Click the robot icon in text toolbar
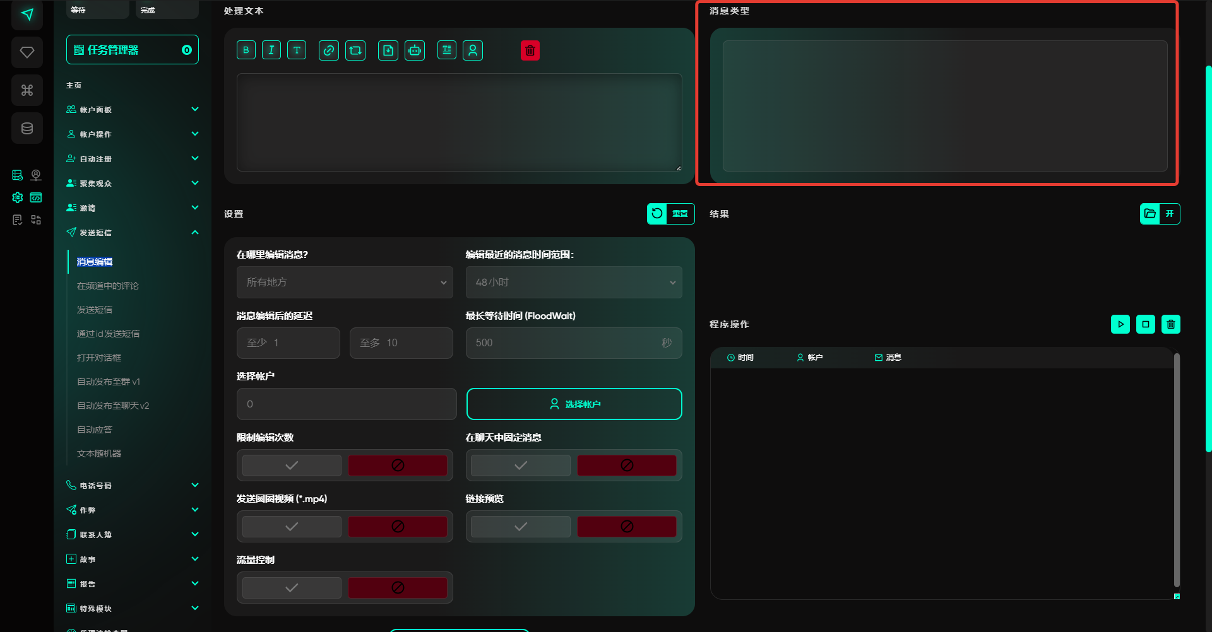 coord(415,50)
